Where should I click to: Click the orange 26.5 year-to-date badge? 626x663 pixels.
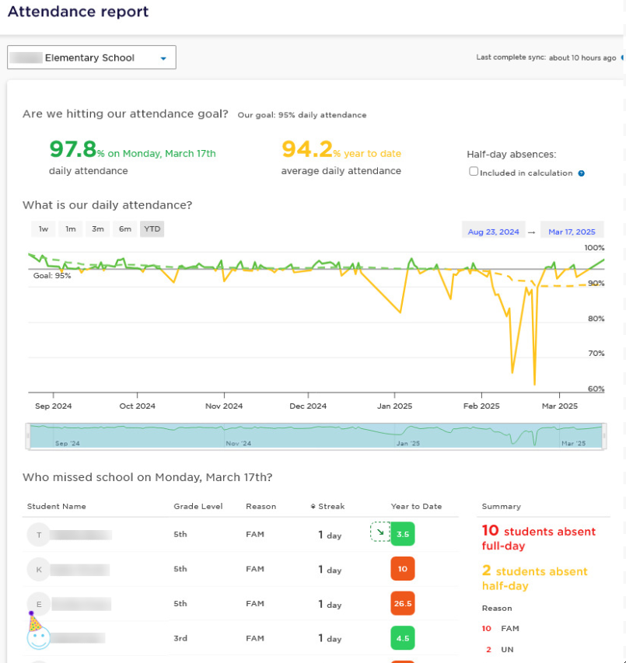pyautogui.click(x=402, y=604)
